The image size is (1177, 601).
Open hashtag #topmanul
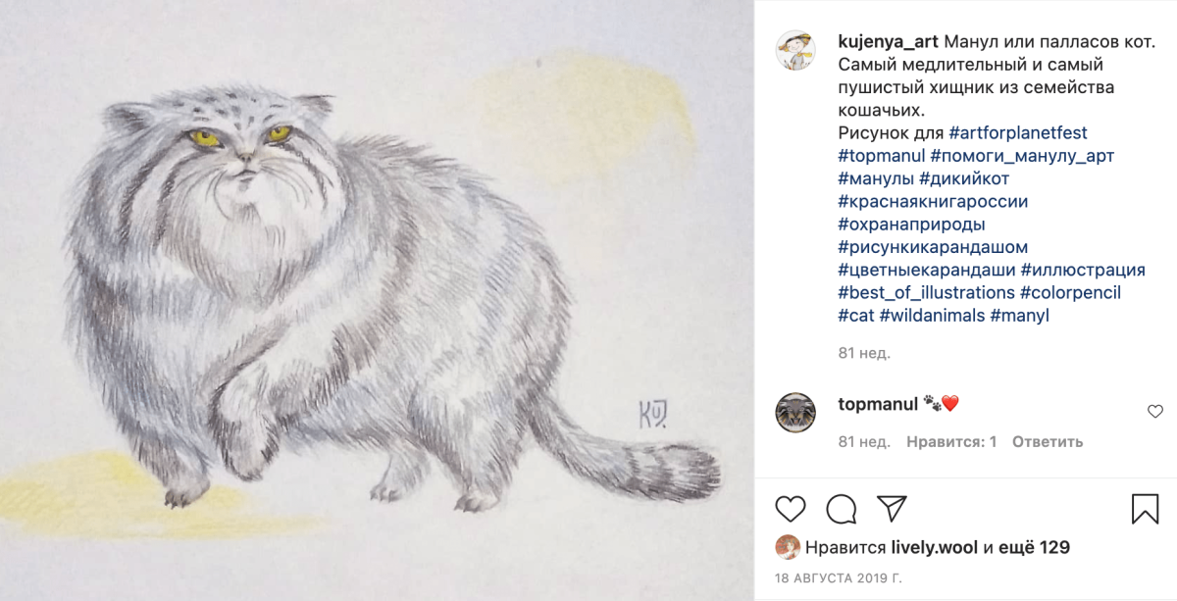[x=882, y=156]
